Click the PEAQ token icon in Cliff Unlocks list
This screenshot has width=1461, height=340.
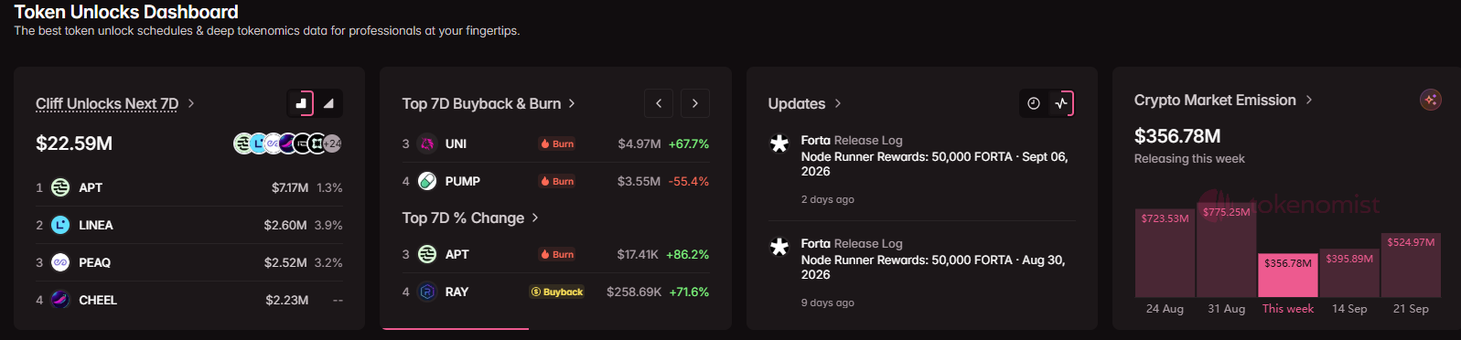(x=60, y=262)
